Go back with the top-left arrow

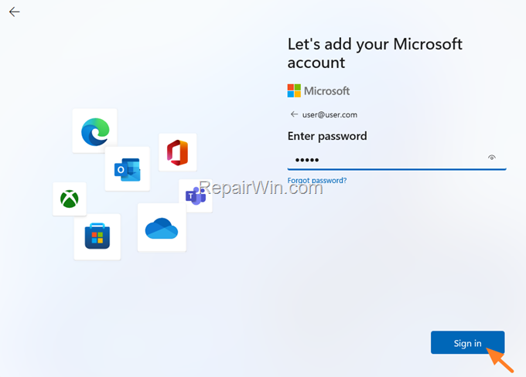click(15, 12)
